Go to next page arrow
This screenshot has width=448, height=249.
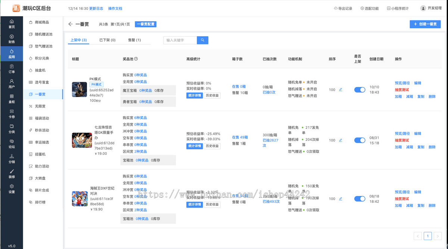[x=438, y=236]
